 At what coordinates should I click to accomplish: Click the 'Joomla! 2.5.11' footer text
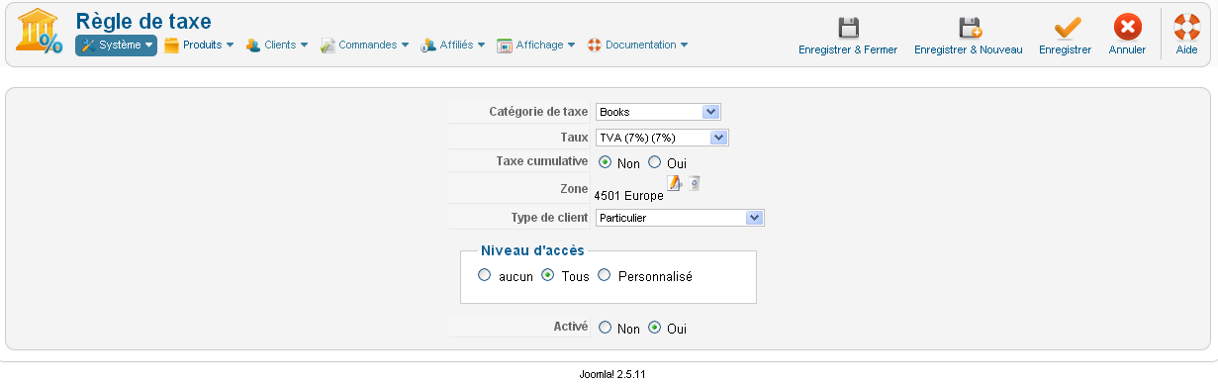611,376
